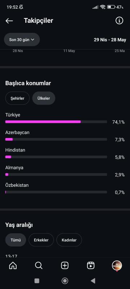Image resolution: width=130 pixels, height=289 pixels.
Task: Switch locations to Şehirler
Action: pos(17,98)
